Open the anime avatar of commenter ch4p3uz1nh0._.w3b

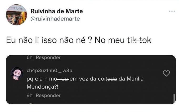point(17,73)
